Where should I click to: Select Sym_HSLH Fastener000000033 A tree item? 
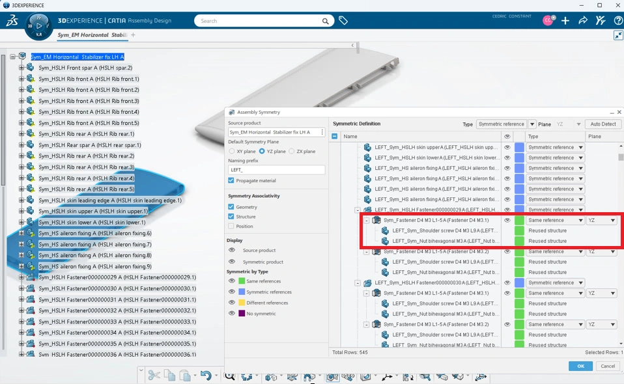point(117,322)
